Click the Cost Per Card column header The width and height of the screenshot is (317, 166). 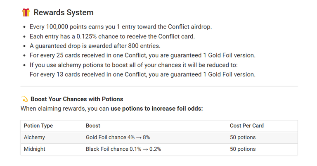(247, 126)
